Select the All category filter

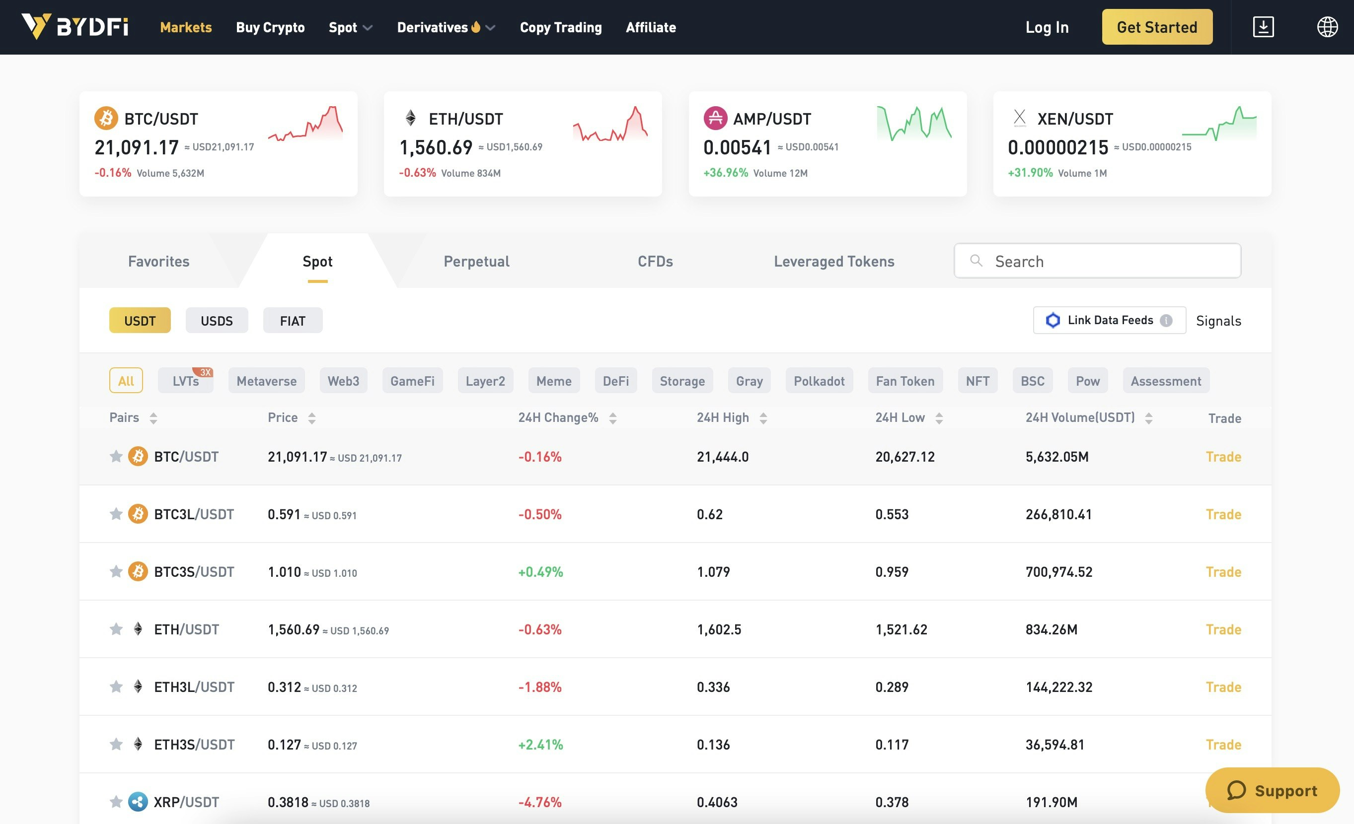click(126, 380)
